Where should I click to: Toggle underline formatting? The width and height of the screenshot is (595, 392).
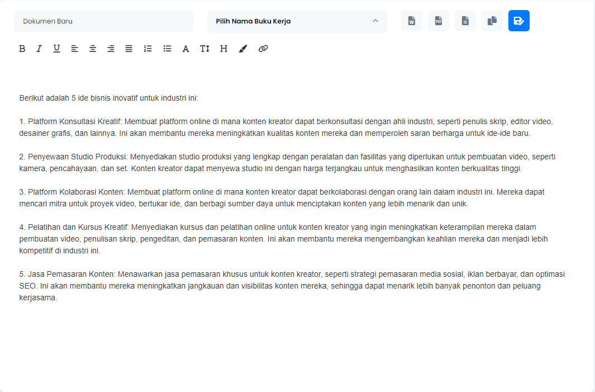[x=56, y=49]
